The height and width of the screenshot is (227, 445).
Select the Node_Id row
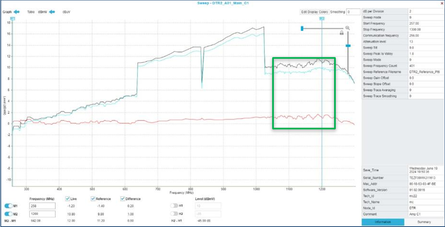[x=402, y=208]
